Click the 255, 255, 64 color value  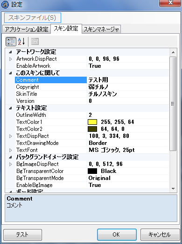coord(118,122)
